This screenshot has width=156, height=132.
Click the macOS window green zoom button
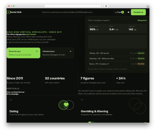[14, 6]
